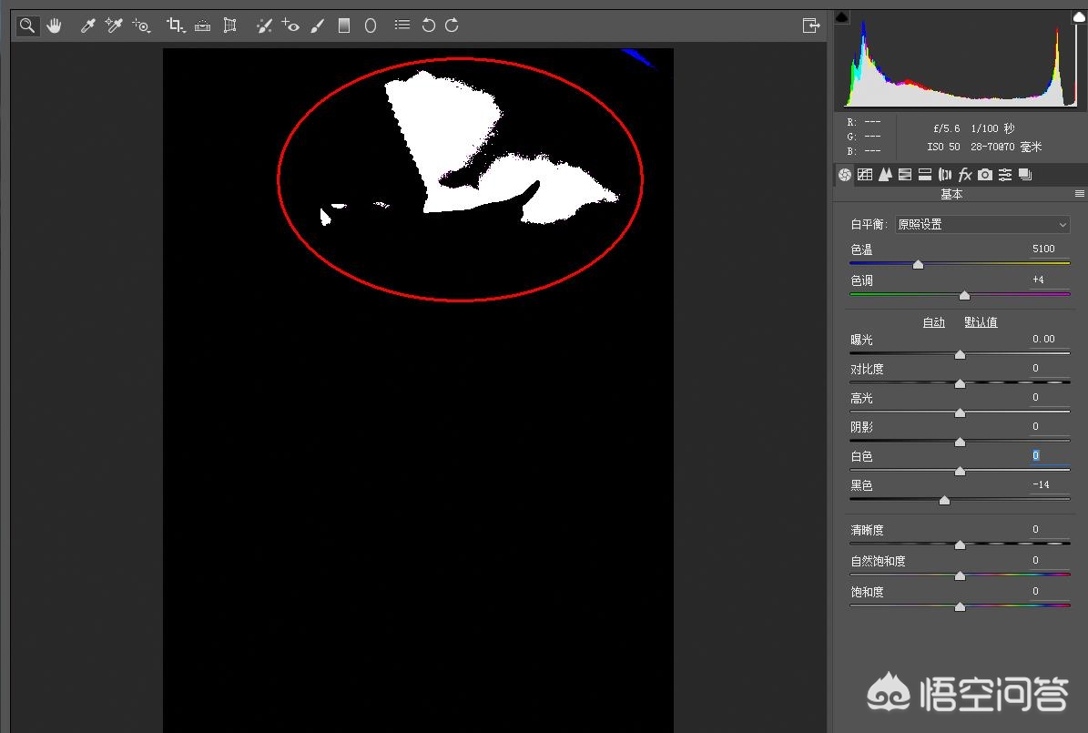Select the Spot Removal tool
1088x733 pixels.
point(264,25)
